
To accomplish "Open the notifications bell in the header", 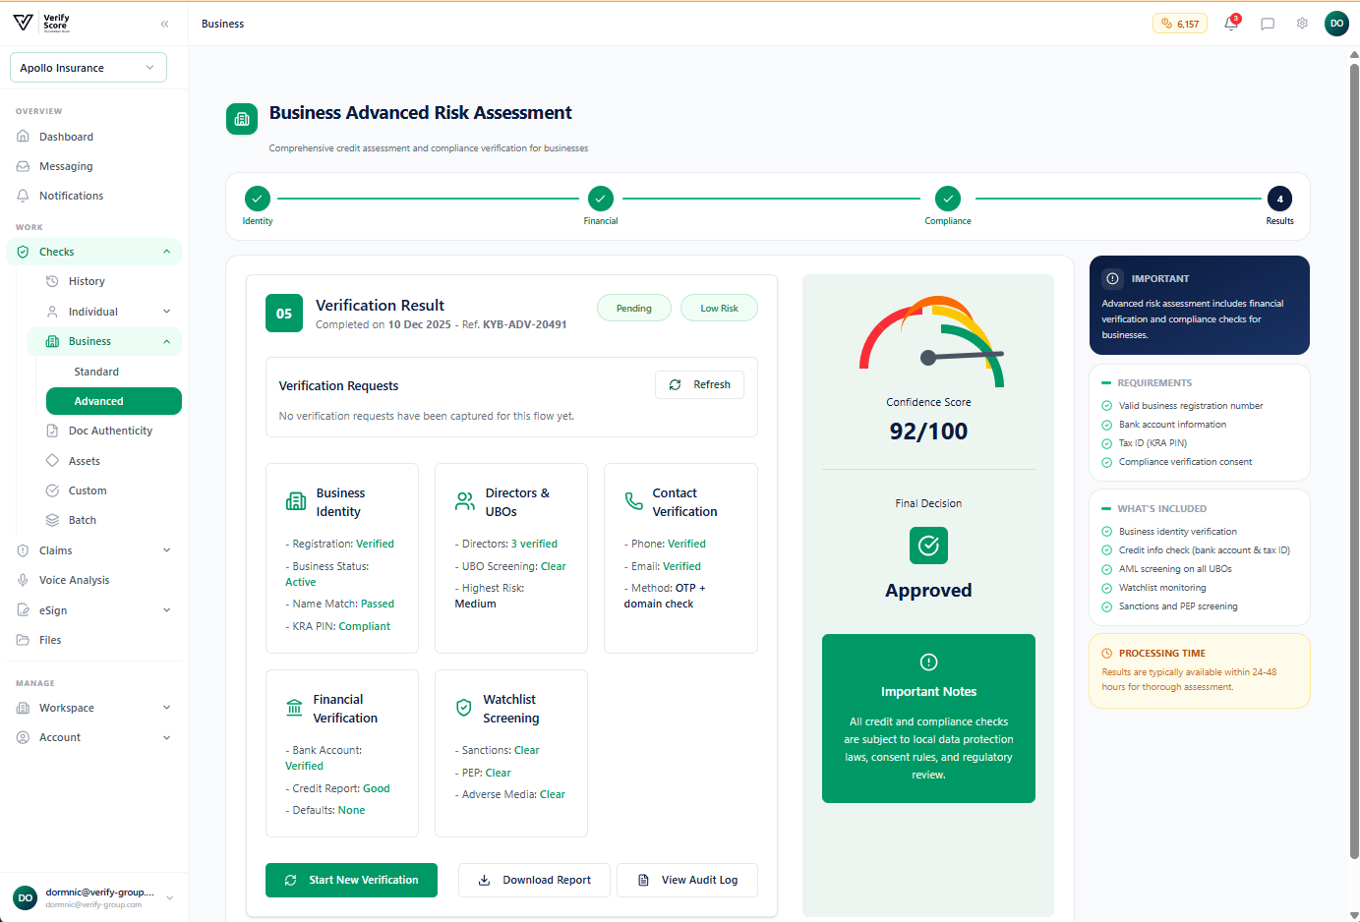I will tap(1230, 24).
